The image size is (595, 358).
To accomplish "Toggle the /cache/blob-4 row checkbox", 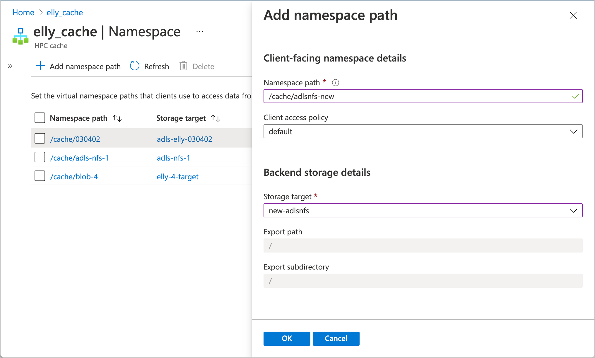I will pos(40,176).
